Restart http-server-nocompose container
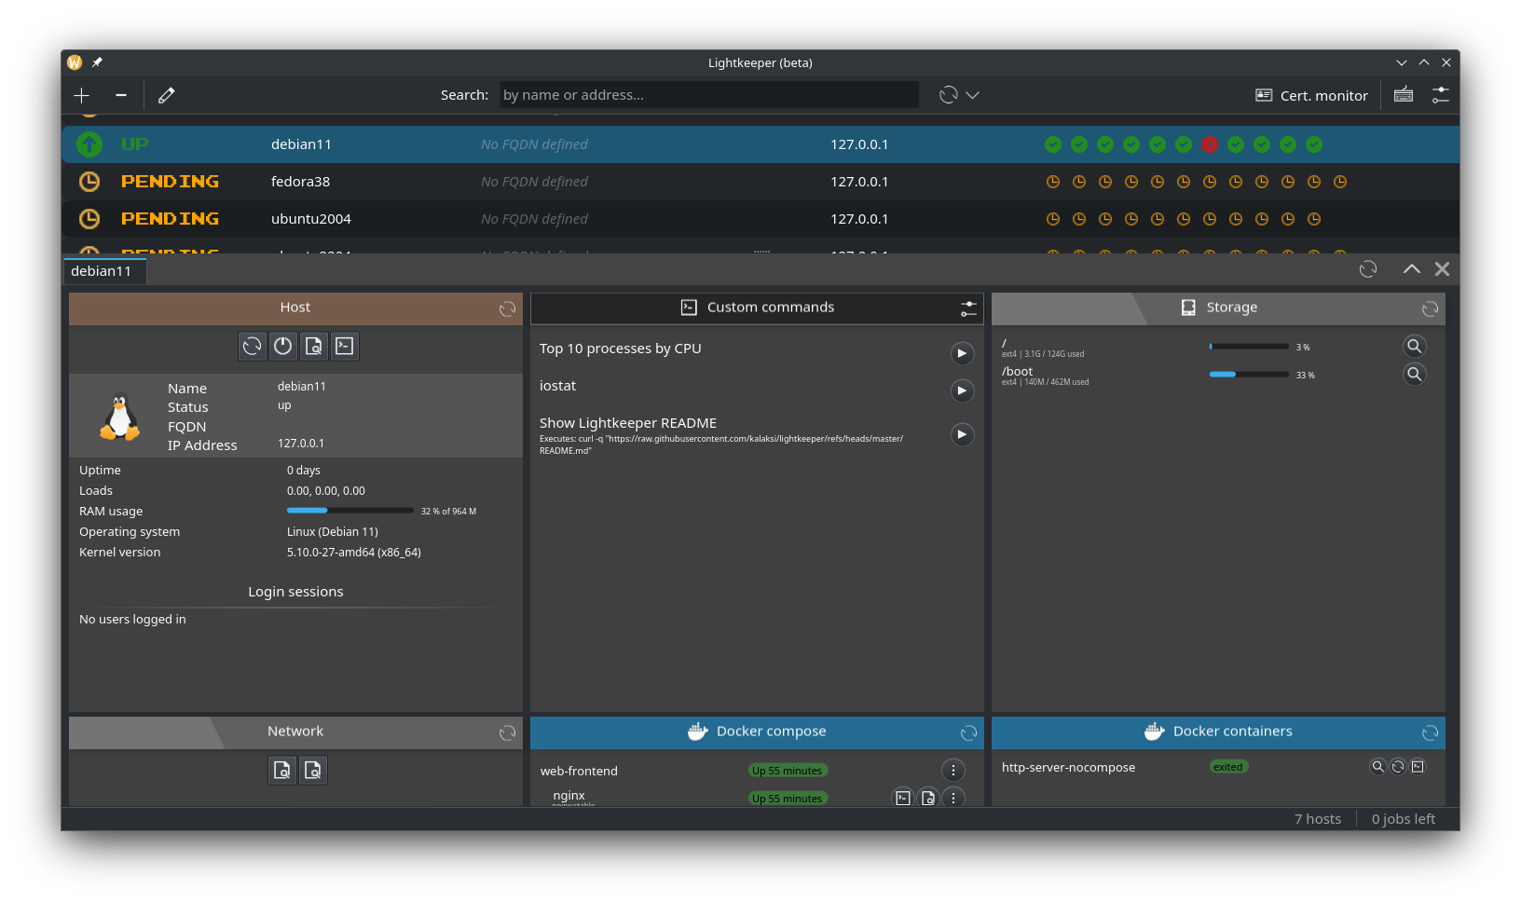The height and width of the screenshot is (903, 1521). 1398,767
